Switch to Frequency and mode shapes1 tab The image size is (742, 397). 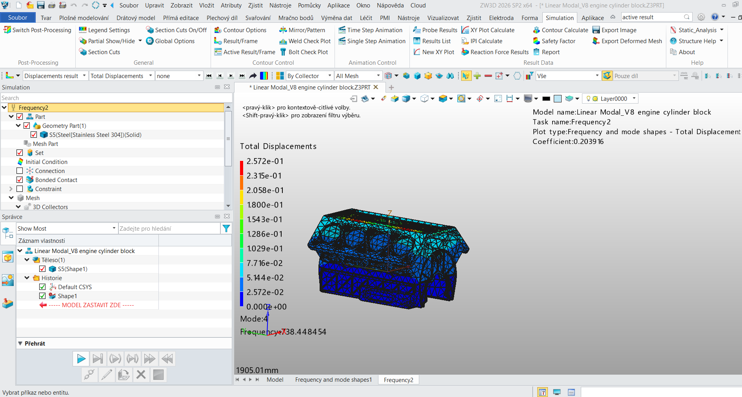333,380
